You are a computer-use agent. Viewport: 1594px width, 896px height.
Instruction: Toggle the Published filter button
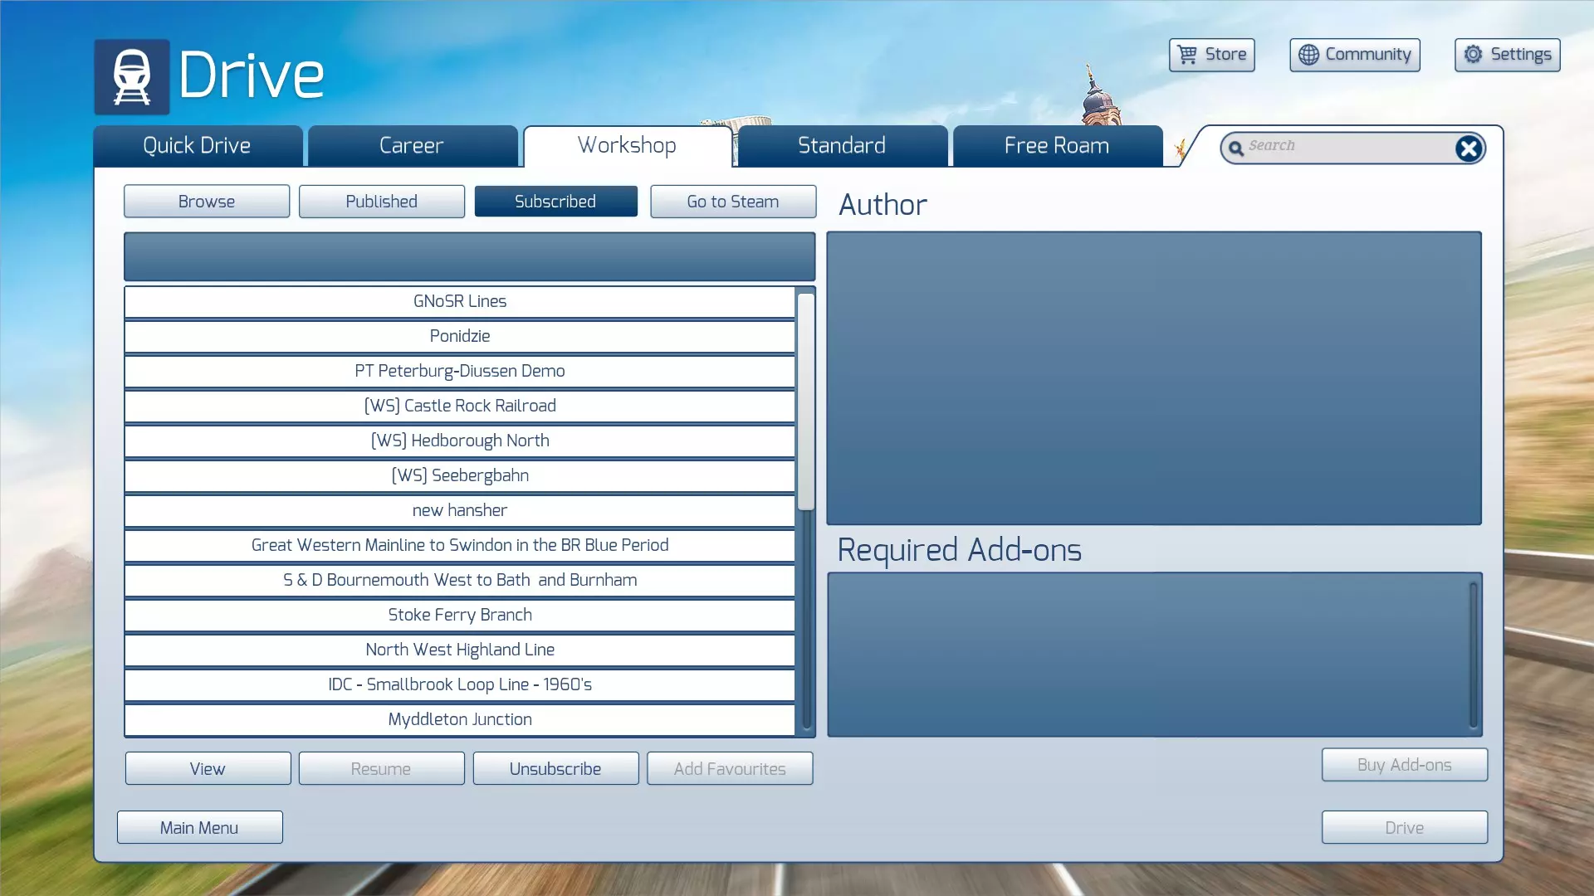381,202
